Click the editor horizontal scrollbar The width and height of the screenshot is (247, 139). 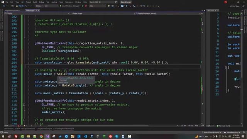pos(98,126)
